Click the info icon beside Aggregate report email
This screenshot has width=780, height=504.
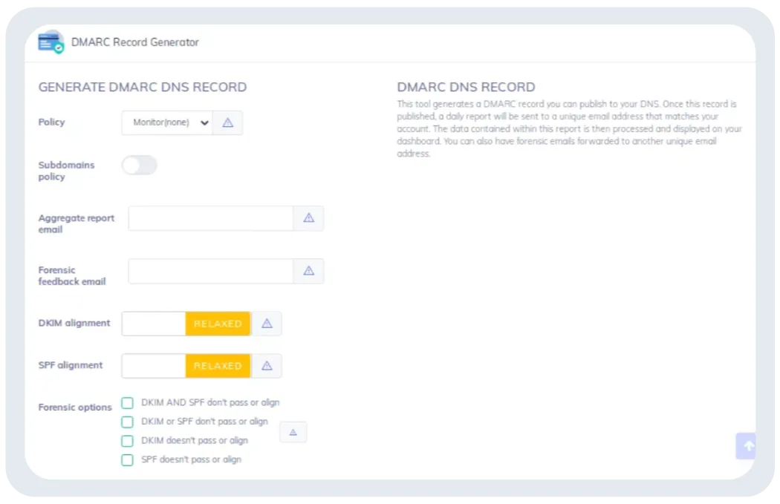308,218
